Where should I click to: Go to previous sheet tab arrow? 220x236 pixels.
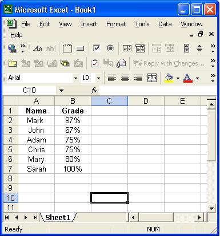17,217
